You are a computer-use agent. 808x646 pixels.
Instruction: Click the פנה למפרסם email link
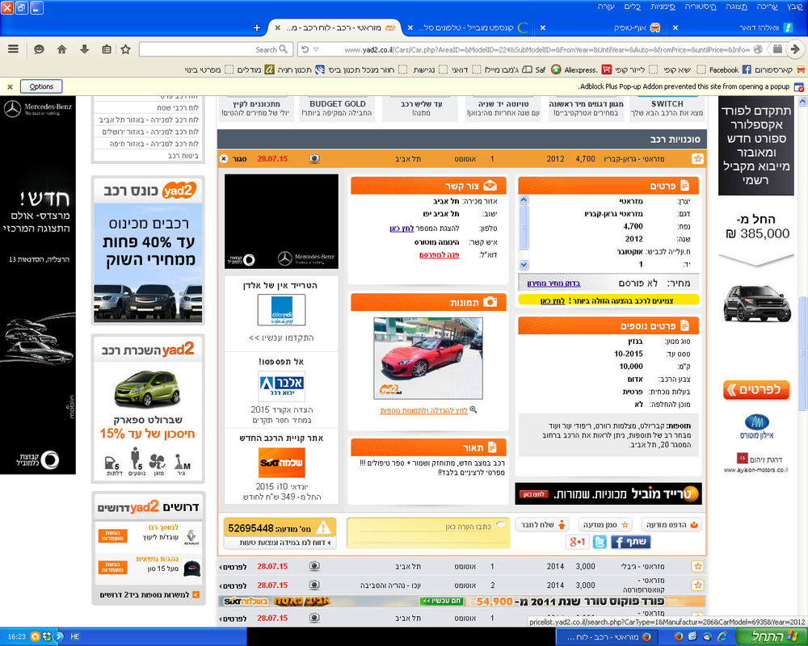tap(439, 255)
